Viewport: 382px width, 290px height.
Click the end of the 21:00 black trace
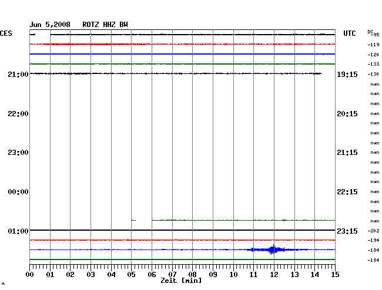click(x=321, y=73)
